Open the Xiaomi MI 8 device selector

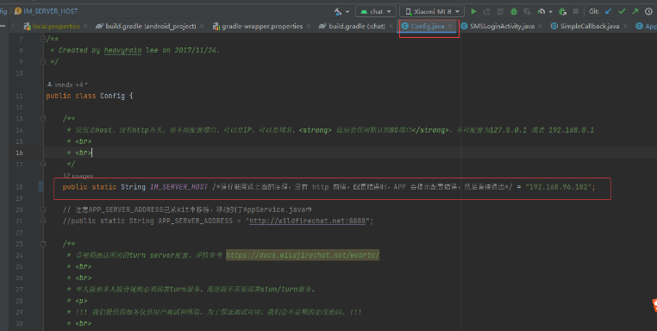432,11
